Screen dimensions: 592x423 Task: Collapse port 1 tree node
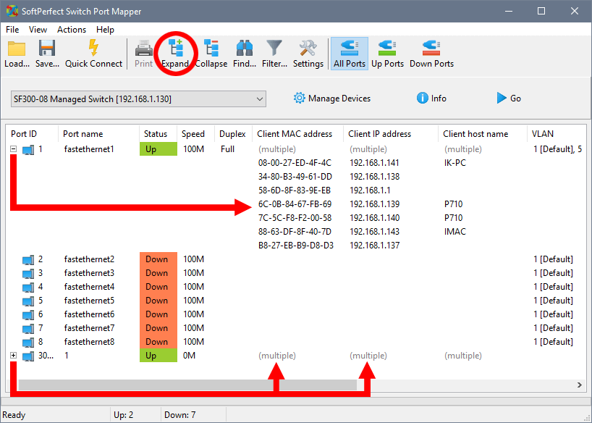point(13,149)
